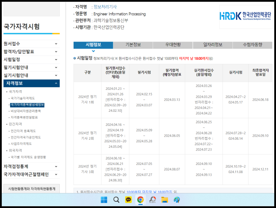Click the 필기시험 column header
Screen dimensions: 276x208
[x=144, y=72]
